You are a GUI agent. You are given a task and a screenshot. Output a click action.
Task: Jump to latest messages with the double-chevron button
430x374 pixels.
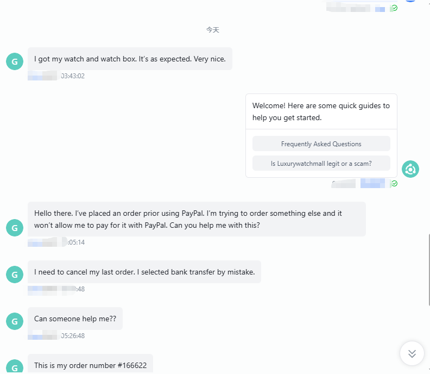(412, 354)
